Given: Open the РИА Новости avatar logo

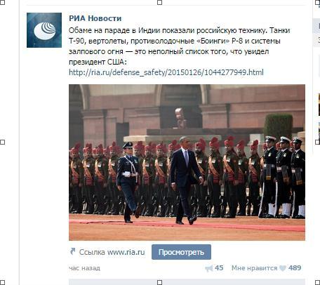Looking at the screenshot, I should point(44,30).
